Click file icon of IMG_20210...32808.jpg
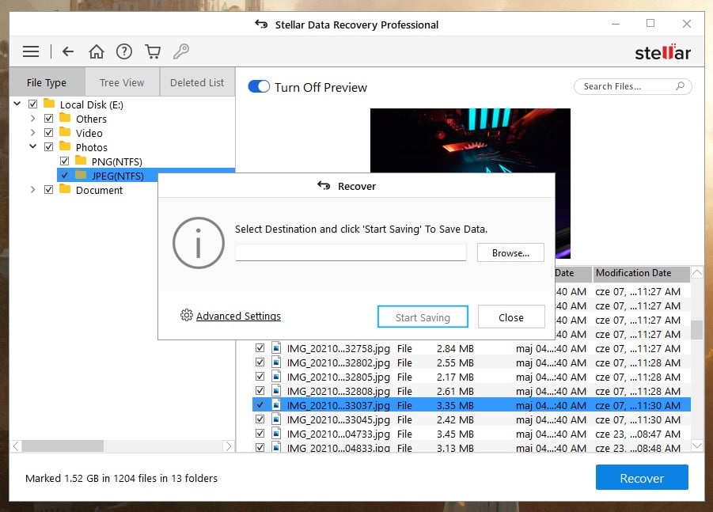The width and height of the screenshot is (713, 512). coord(276,391)
